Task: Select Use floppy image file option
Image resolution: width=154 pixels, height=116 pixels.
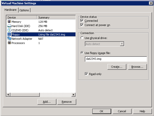Action: point(82,53)
